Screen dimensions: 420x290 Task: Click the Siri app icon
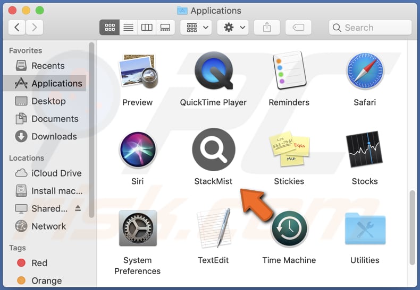(x=138, y=150)
